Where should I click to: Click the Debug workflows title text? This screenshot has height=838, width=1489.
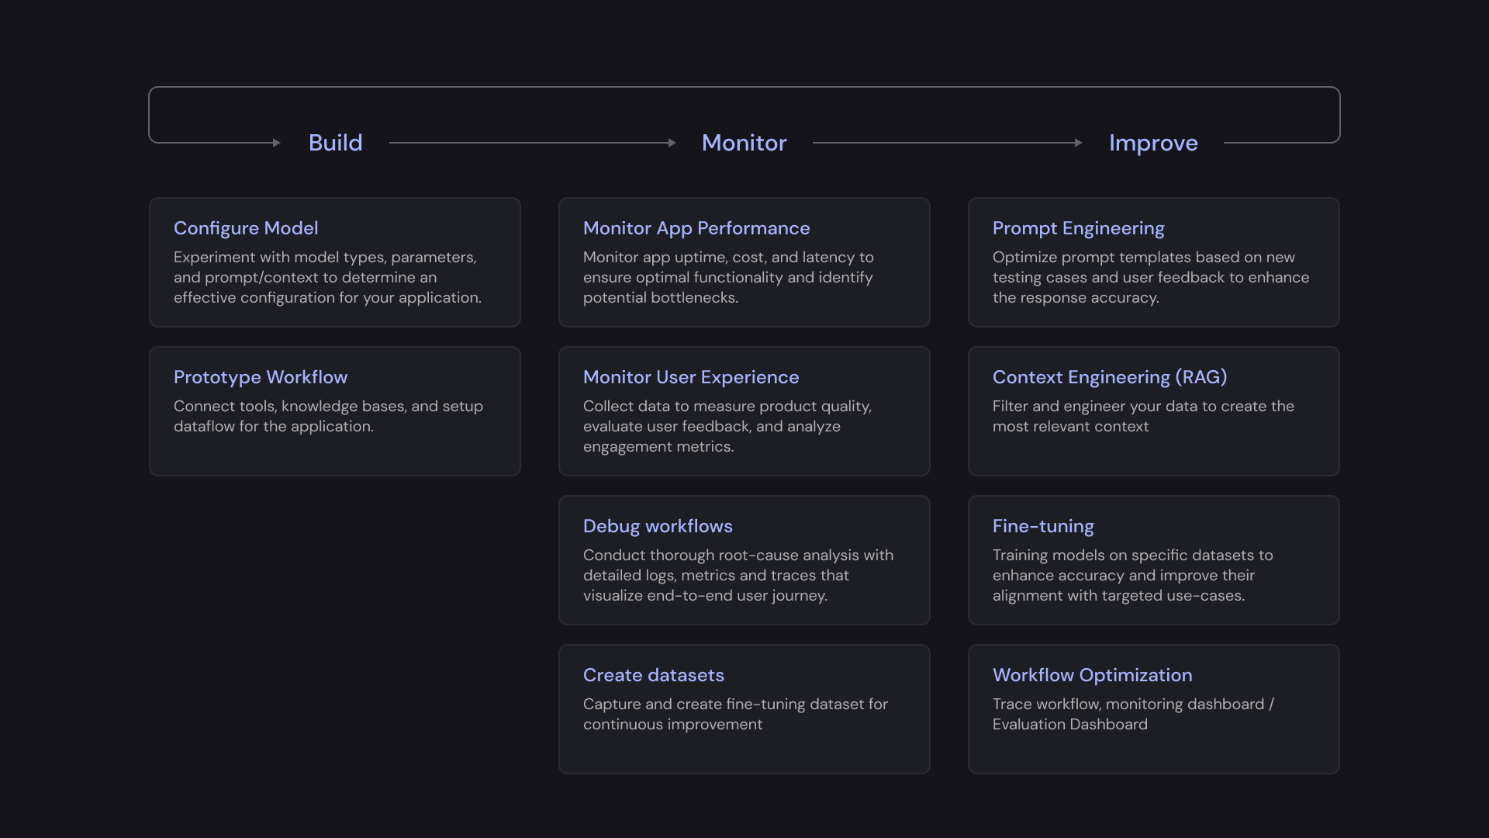click(658, 526)
